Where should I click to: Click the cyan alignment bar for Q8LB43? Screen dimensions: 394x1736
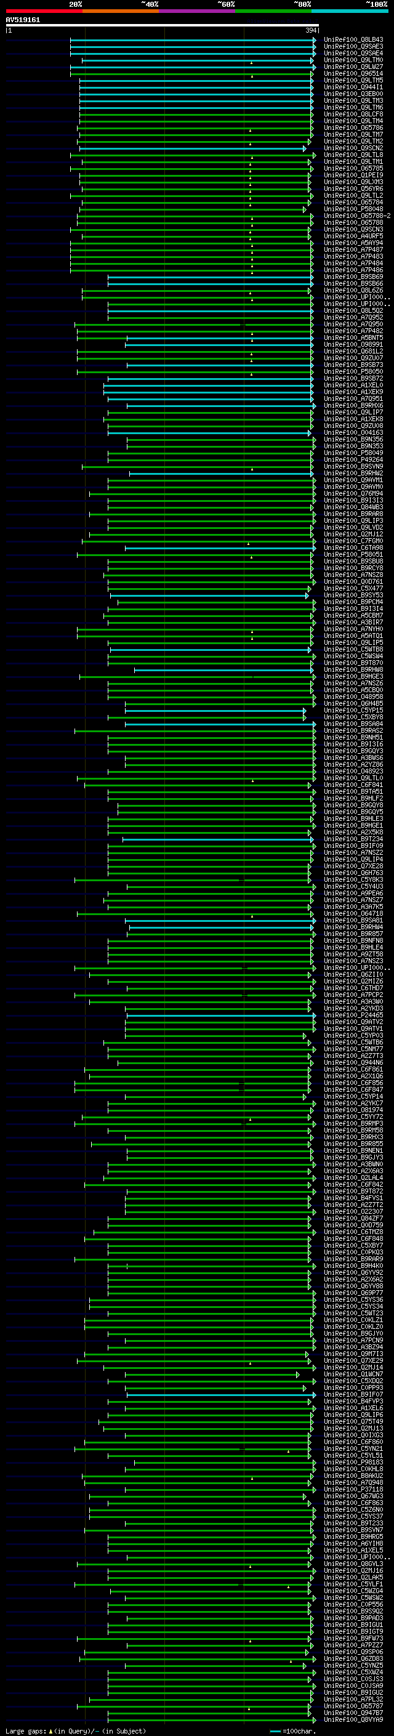[193, 40]
